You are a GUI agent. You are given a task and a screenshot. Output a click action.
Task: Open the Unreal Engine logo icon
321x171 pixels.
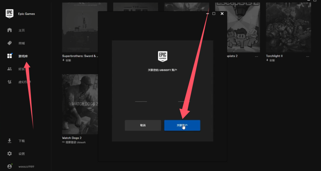click(9, 82)
